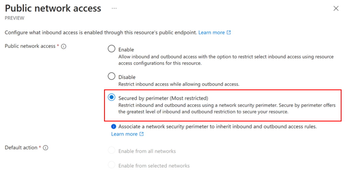Image resolution: width=350 pixels, height=178 pixels.
Task: Click the Disable option label text
Action: click(127, 77)
